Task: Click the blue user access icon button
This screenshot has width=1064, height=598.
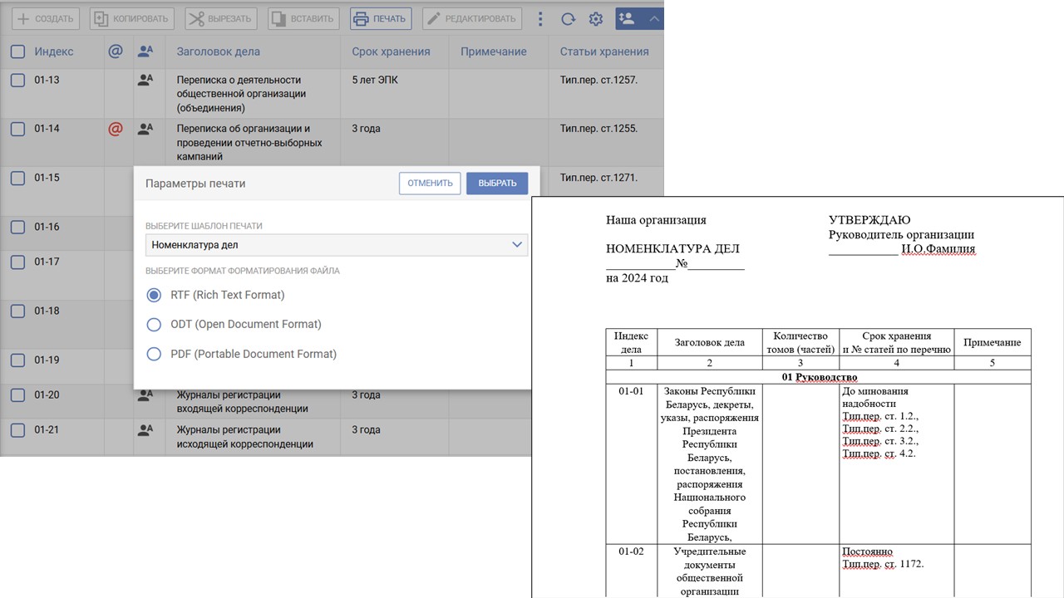Action: pyautogui.click(x=626, y=18)
